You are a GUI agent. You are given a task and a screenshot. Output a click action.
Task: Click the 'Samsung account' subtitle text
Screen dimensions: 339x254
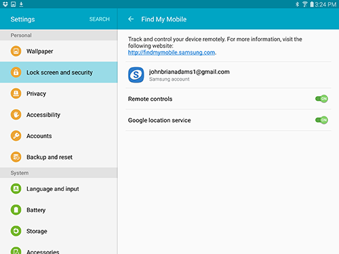coord(169,79)
